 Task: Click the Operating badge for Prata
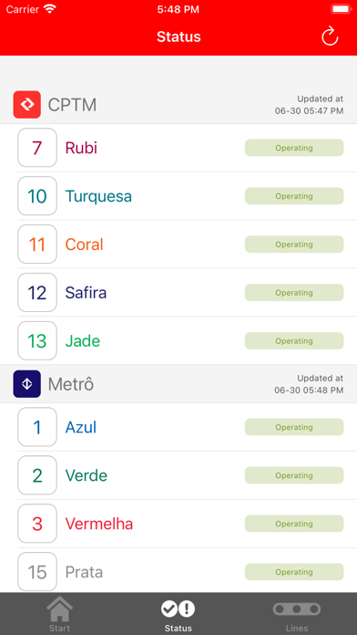click(x=294, y=572)
